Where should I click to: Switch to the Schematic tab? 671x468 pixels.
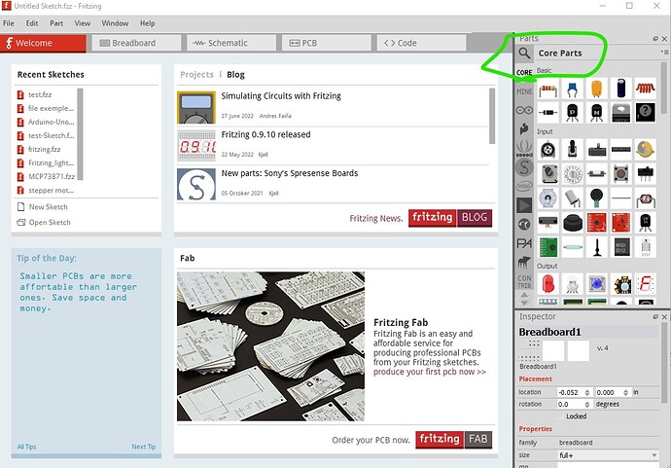click(231, 43)
